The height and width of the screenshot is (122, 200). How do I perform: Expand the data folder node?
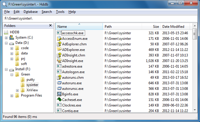pos(12,54)
